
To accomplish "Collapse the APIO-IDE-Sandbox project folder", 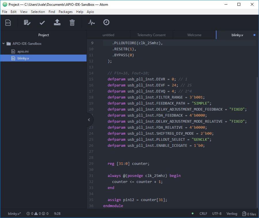I will pyautogui.click(x=3, y=44).
